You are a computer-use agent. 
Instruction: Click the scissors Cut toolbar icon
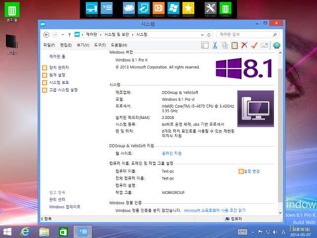click(x=215, y=45)
